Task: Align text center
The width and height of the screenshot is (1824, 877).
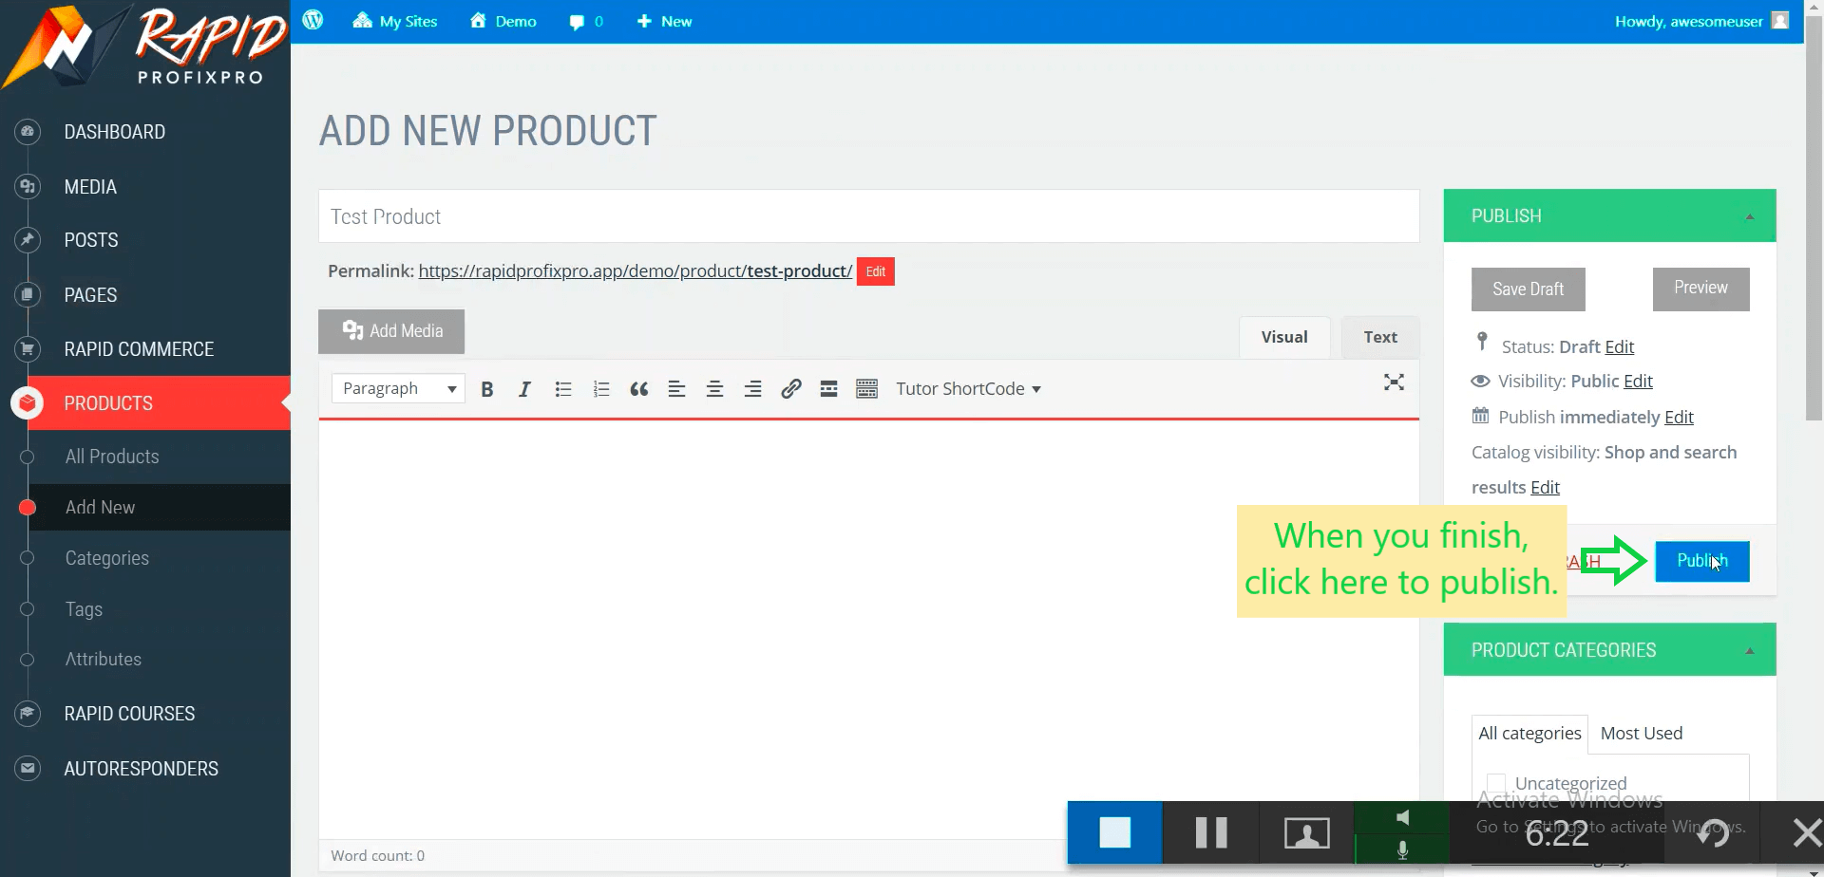Action: [x=714, y=389]
